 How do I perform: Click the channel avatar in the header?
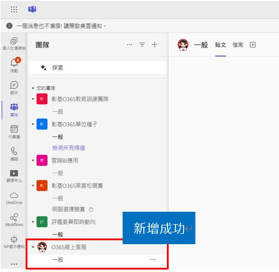(x=183, y=45)
